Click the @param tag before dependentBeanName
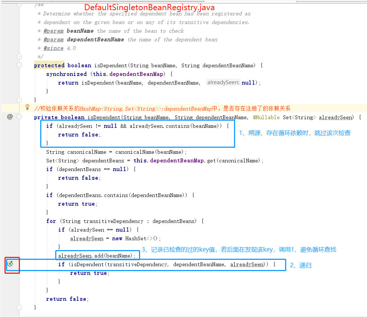This screenshot has width=367, height=317. point(53,39)
